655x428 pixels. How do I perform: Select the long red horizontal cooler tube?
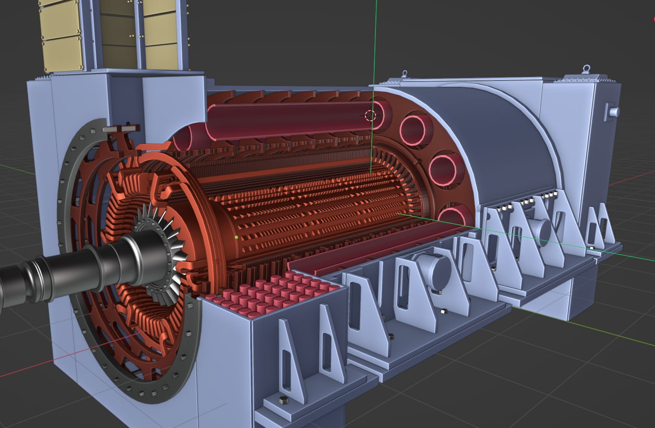[292, 120]
